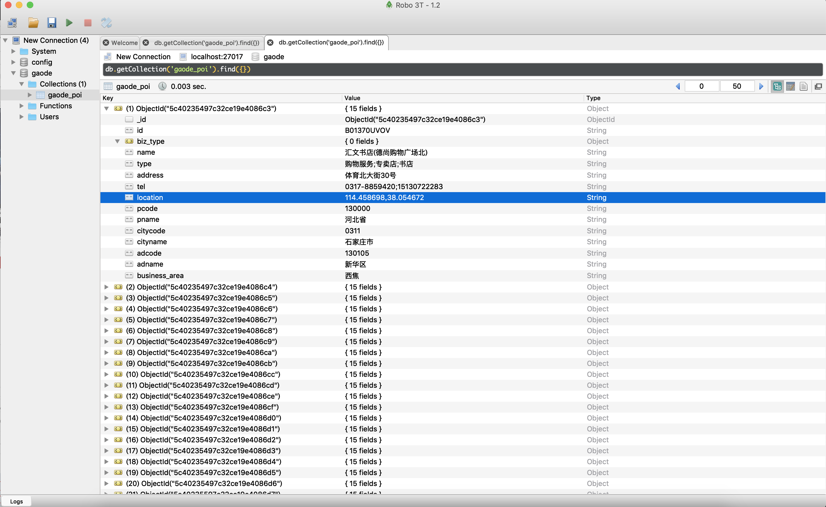Screen dimensions: 826x507
Task: Click the red Stop execution icon
Action: click(88, 23)
